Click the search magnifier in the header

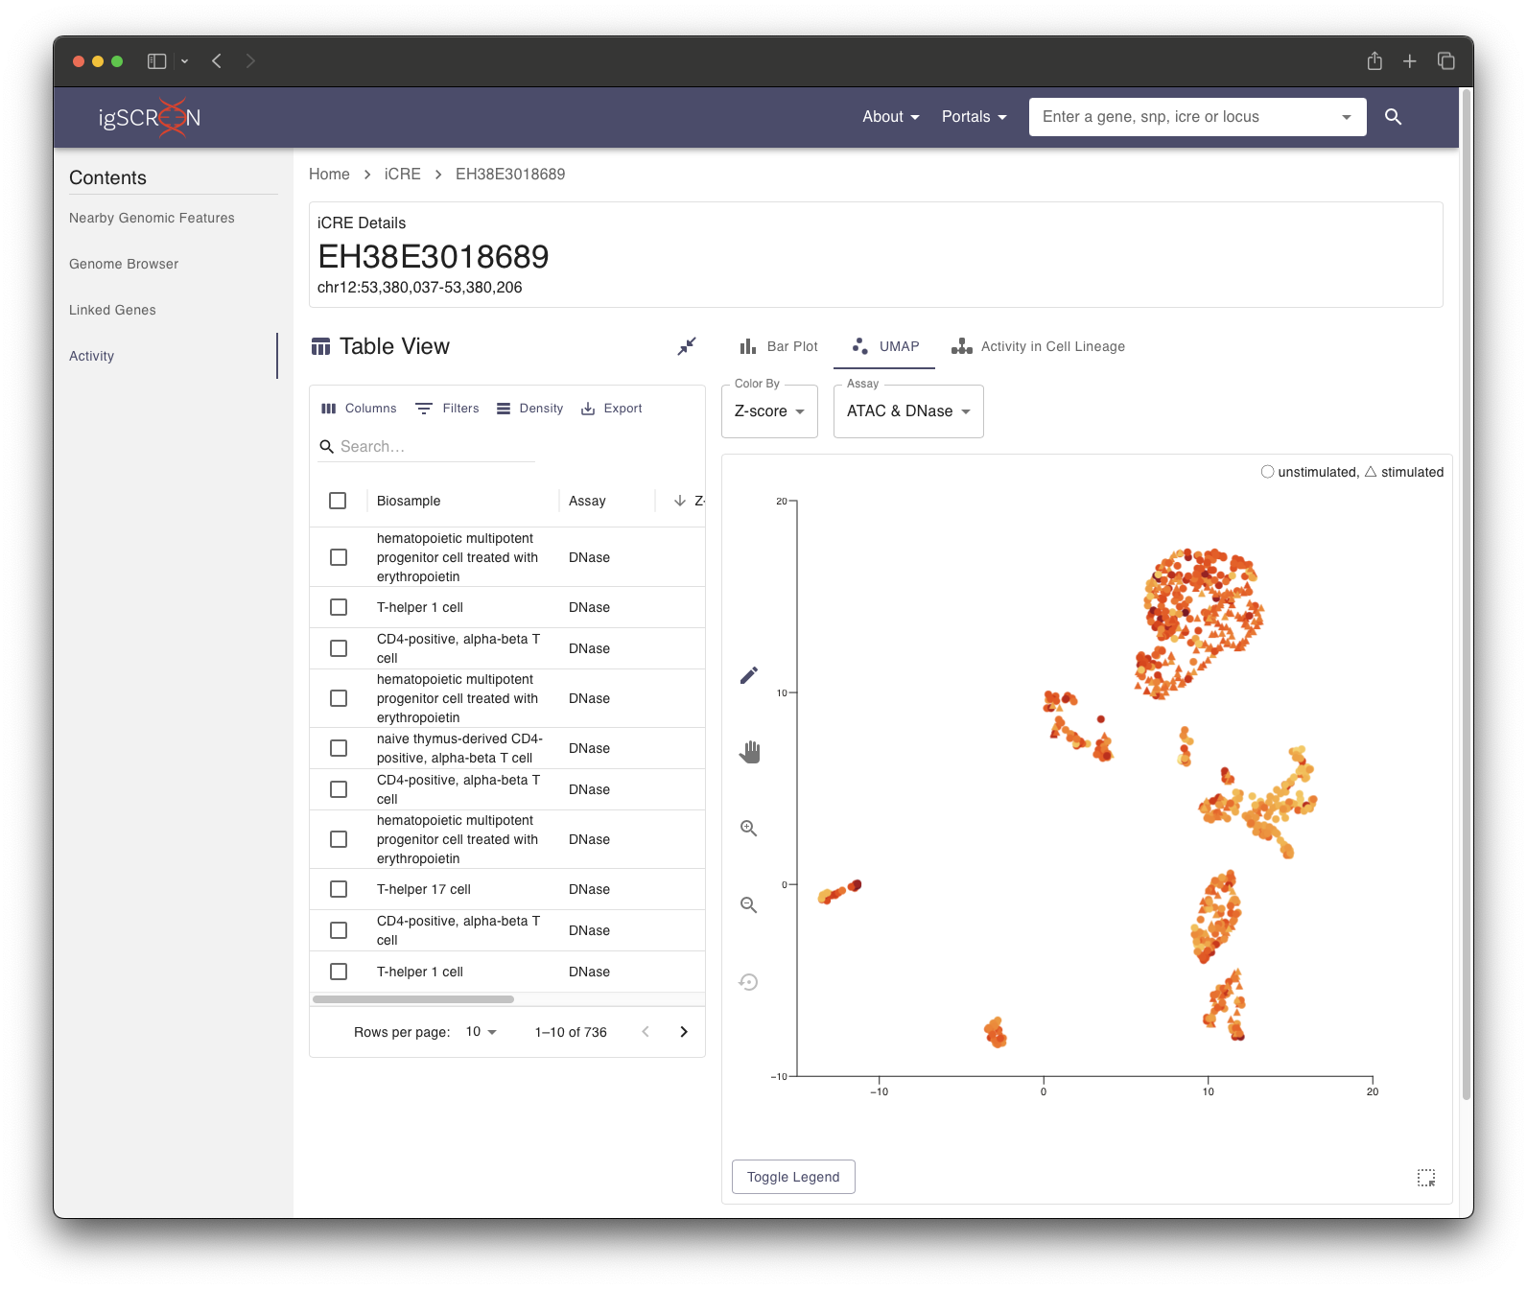click(1394, 117)
